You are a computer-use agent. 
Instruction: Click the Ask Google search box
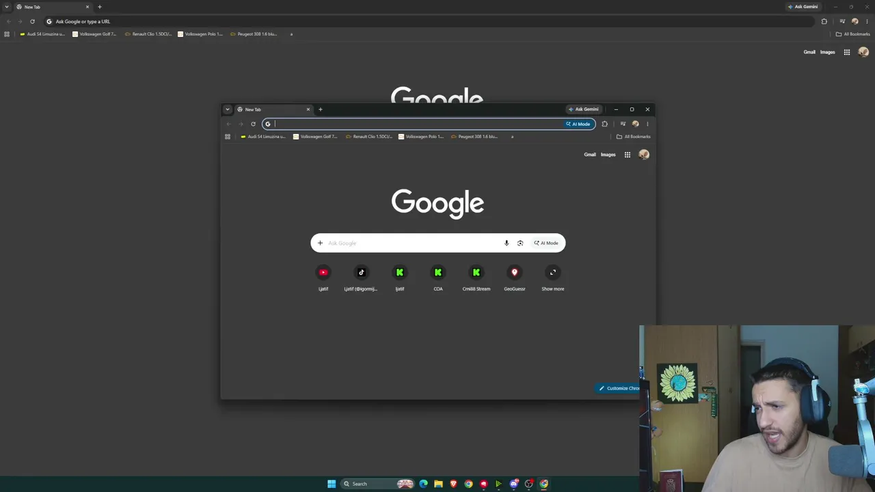point(438,243)
